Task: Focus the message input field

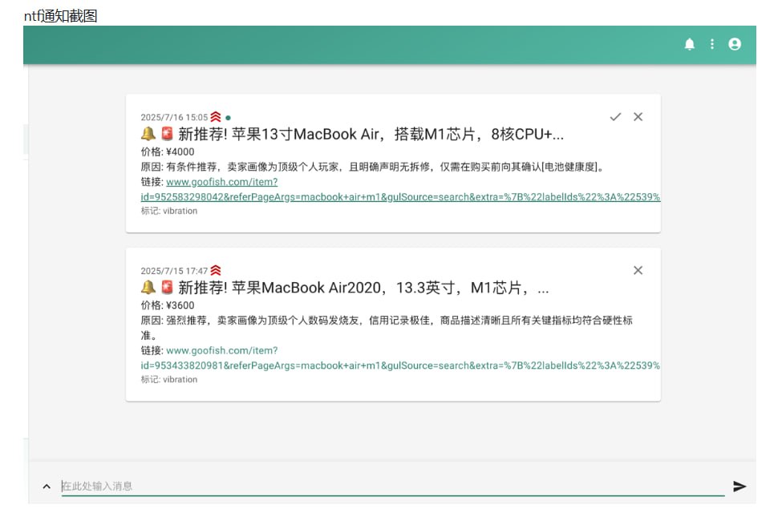Action: pos(392,487)
